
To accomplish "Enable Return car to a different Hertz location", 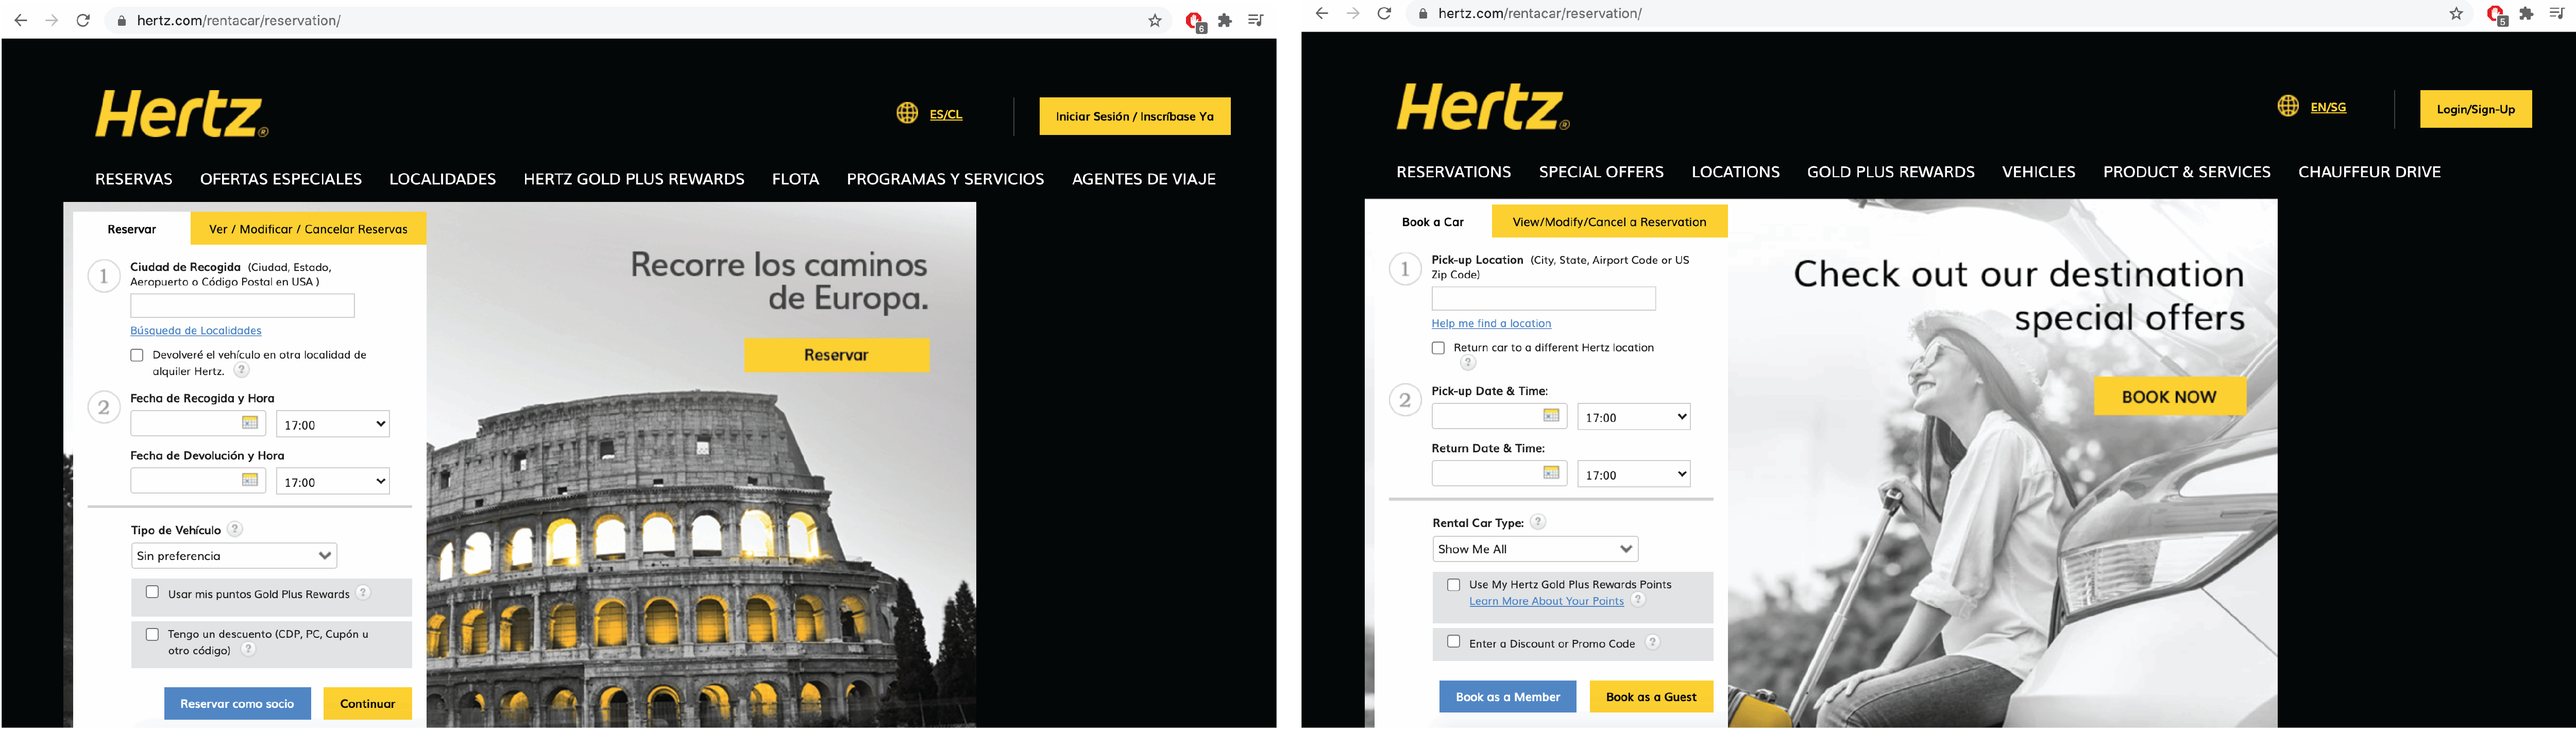I will tap(1438, 347).
